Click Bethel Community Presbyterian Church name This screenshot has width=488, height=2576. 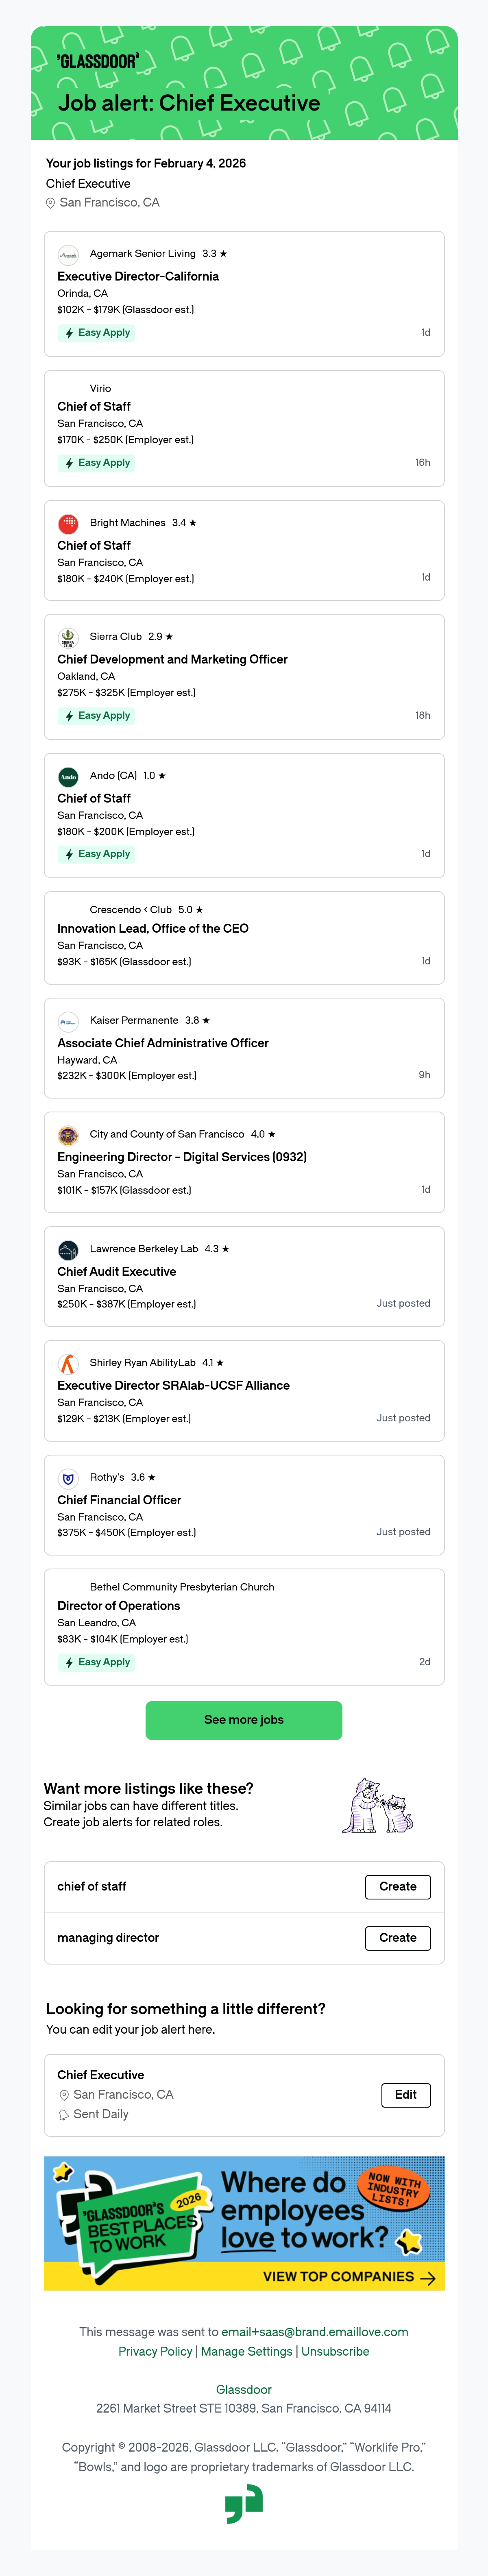[x=182, y=1587]
